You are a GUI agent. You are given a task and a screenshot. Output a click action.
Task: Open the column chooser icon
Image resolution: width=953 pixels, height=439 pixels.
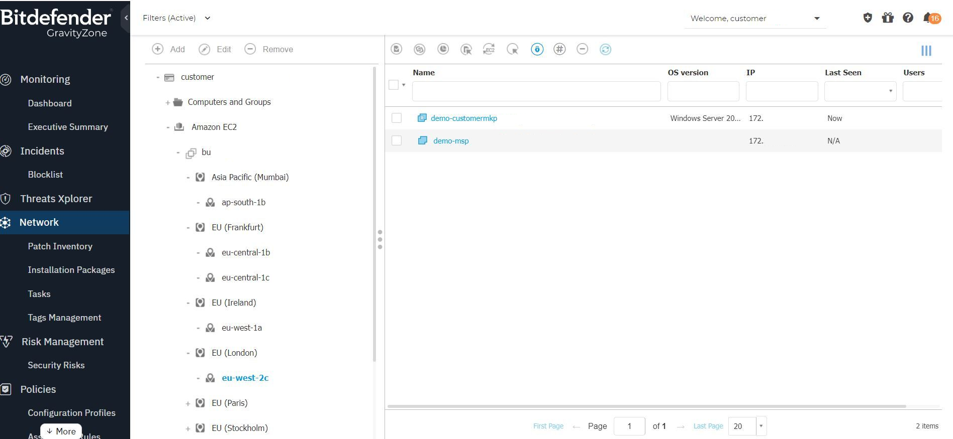(x=926, y=51)
